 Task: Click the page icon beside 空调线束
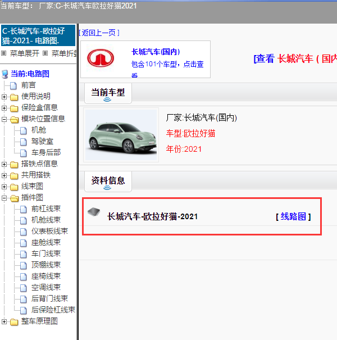(x=24, y=288)
